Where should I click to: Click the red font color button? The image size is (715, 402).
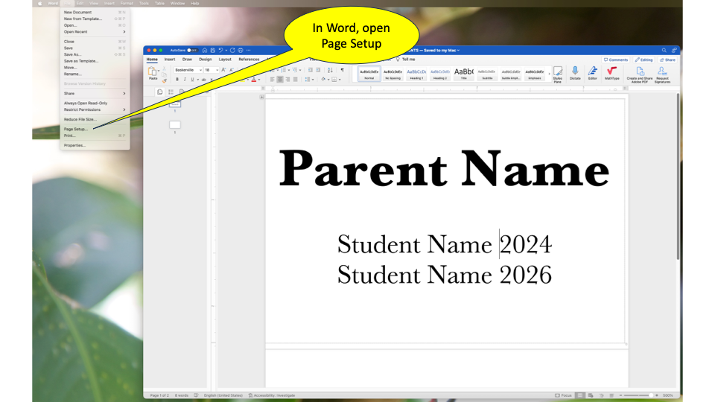(254, 80)
